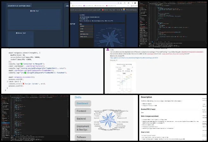The image size is (208, 142).
Task: Select the Wide Card icon
Action: [31, 11]
